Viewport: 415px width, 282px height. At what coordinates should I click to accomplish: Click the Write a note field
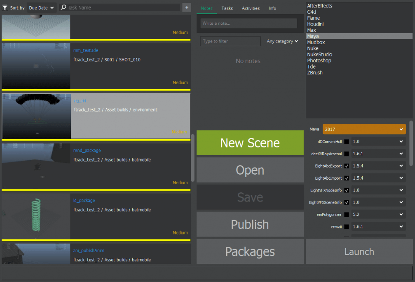point(249,24)
